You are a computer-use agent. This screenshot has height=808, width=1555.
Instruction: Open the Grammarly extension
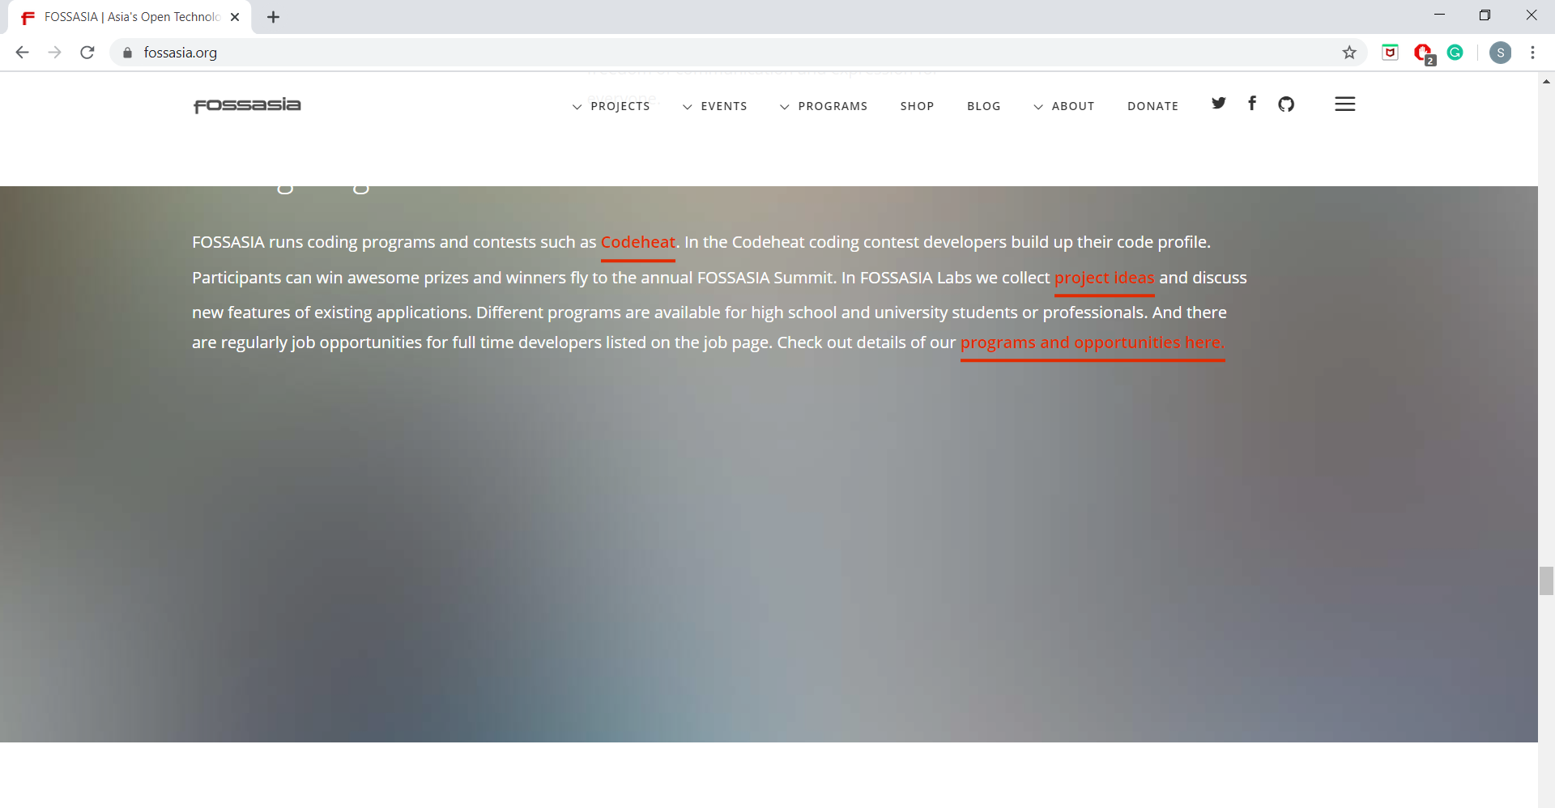[x=1455, y=52]
